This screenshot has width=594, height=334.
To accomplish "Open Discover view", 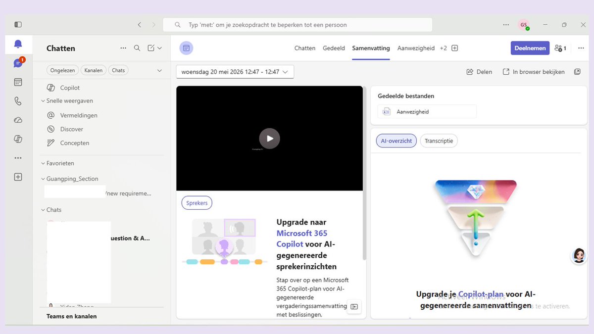I will [x=71, y=129].
